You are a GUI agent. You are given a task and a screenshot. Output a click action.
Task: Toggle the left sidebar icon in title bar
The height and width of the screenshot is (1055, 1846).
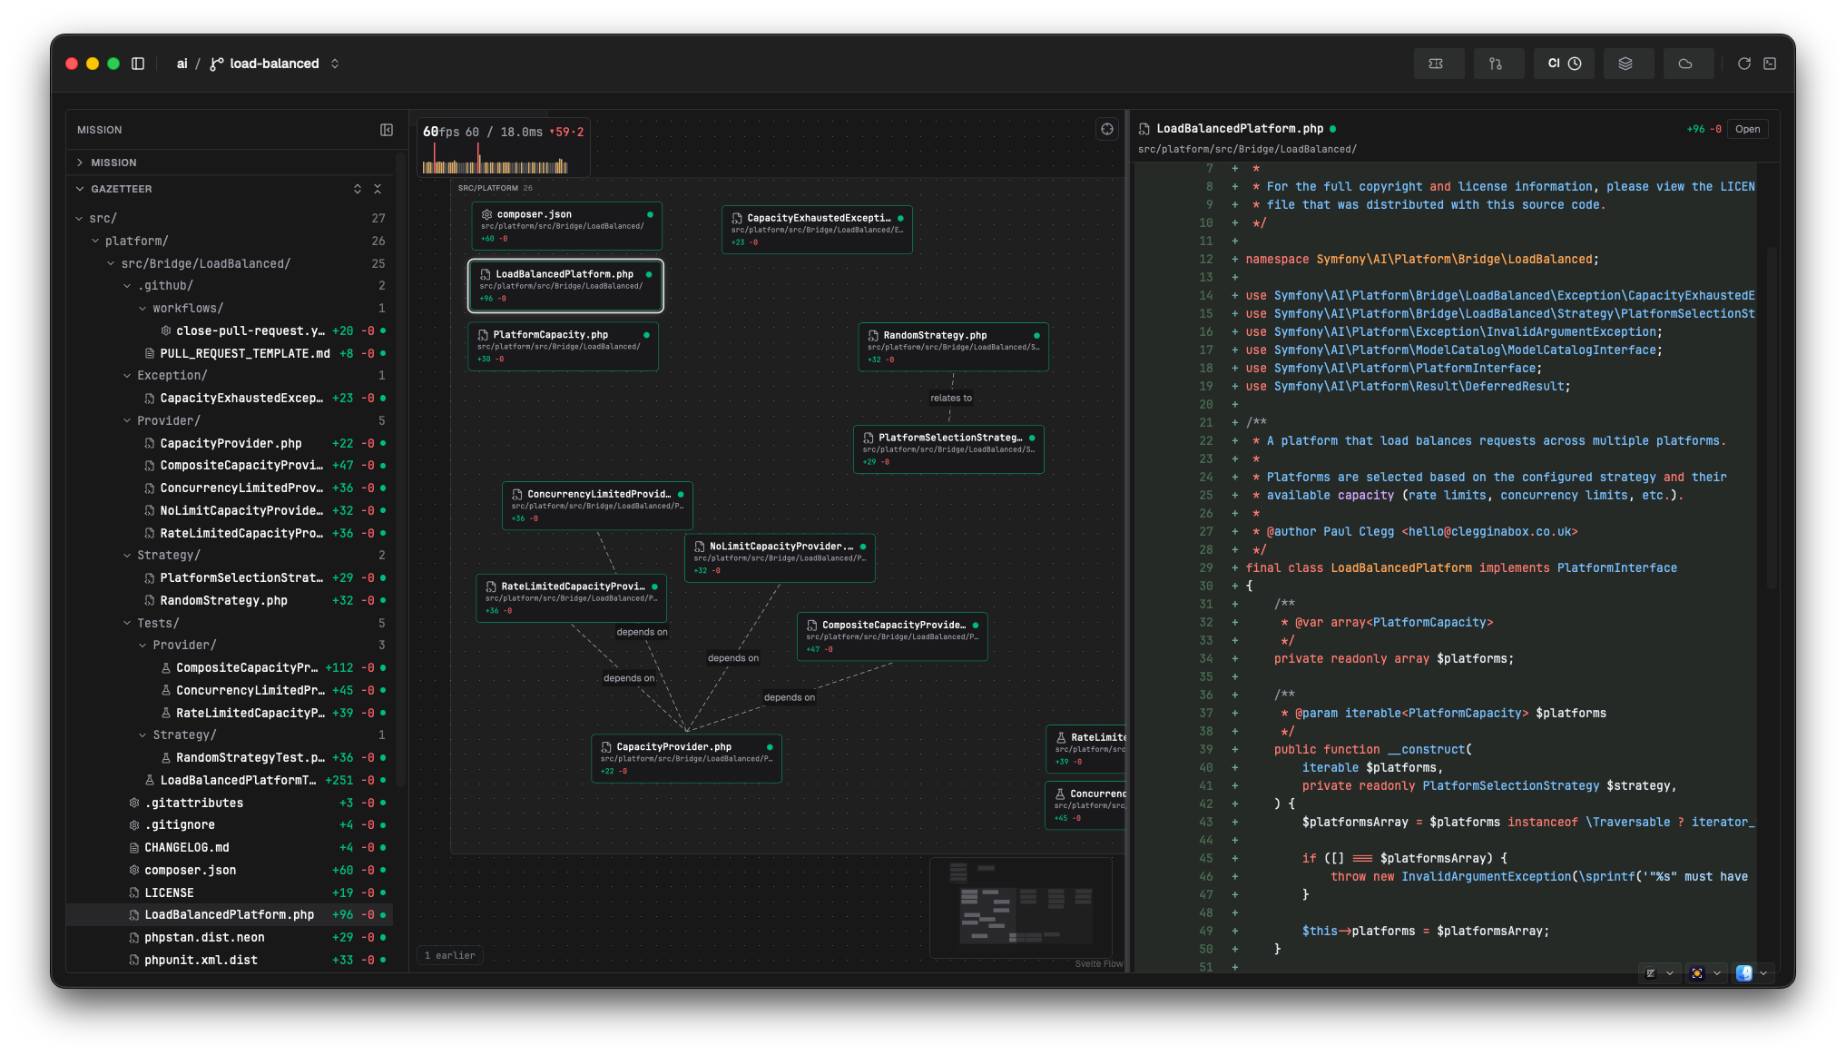[138, 64]
